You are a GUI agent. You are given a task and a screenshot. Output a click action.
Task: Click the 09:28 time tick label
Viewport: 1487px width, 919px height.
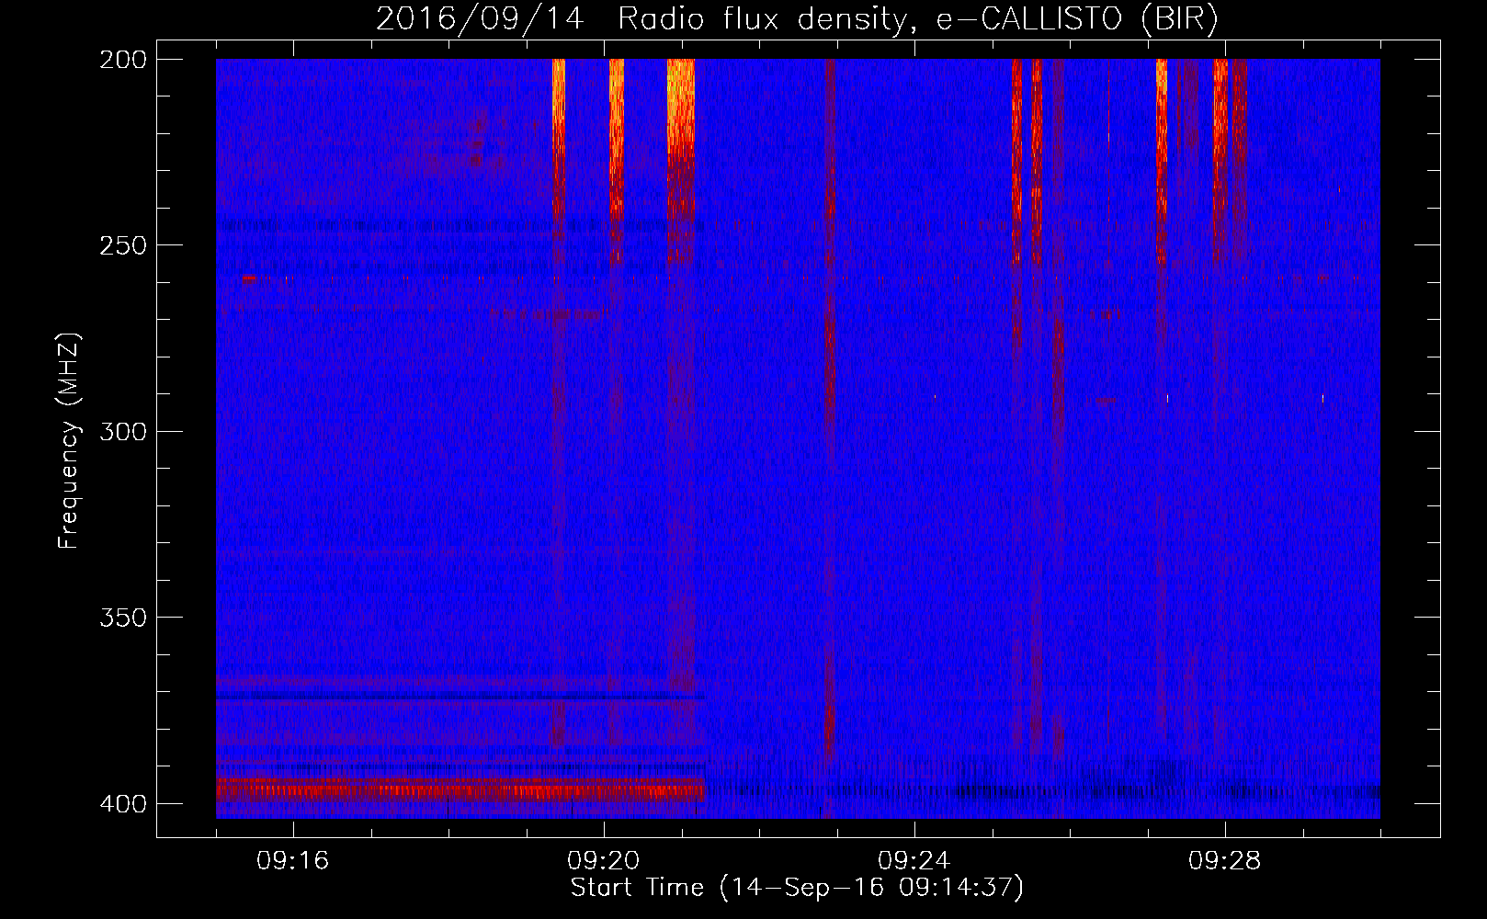click(1224, 861)
